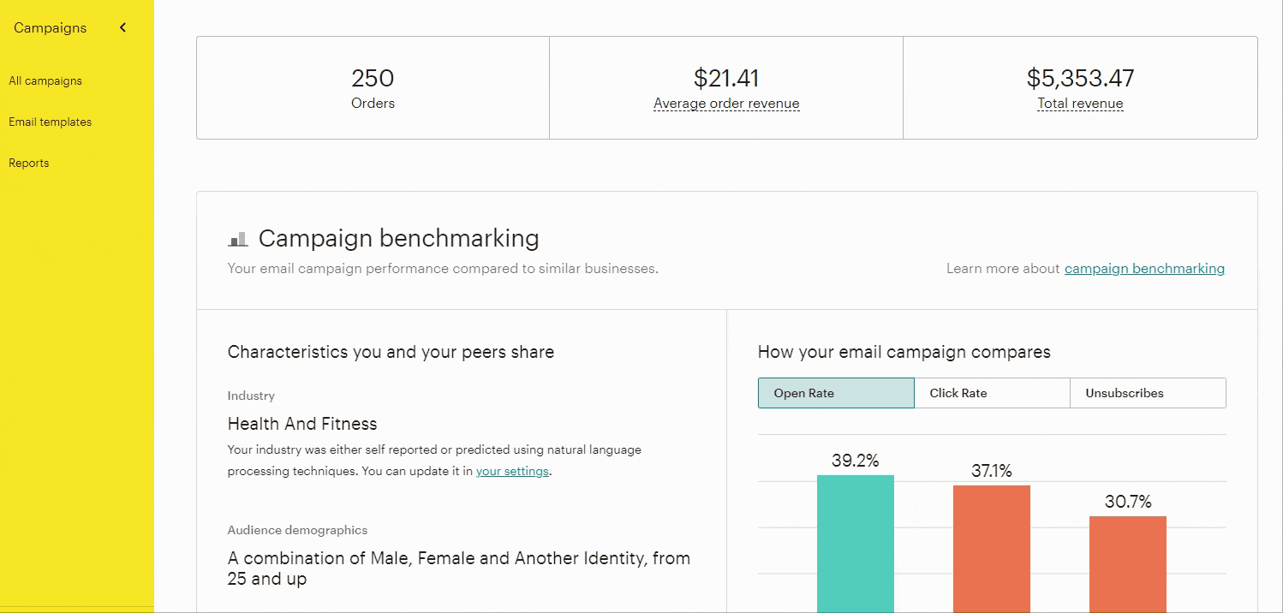The image size is (1283, 613).
Task: Click the 37.1% value label
Action: coord(992,471)
